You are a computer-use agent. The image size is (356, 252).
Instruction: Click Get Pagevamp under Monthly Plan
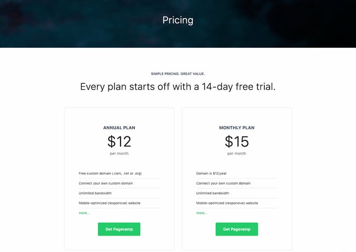pos(237,229)
